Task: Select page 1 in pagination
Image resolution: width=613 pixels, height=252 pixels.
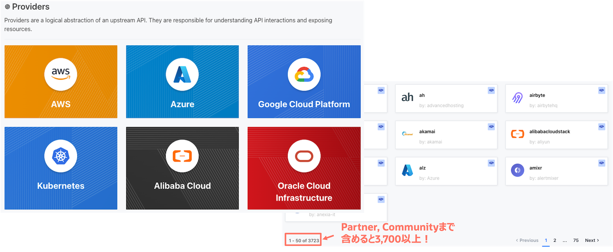Action: click(546, 240)
